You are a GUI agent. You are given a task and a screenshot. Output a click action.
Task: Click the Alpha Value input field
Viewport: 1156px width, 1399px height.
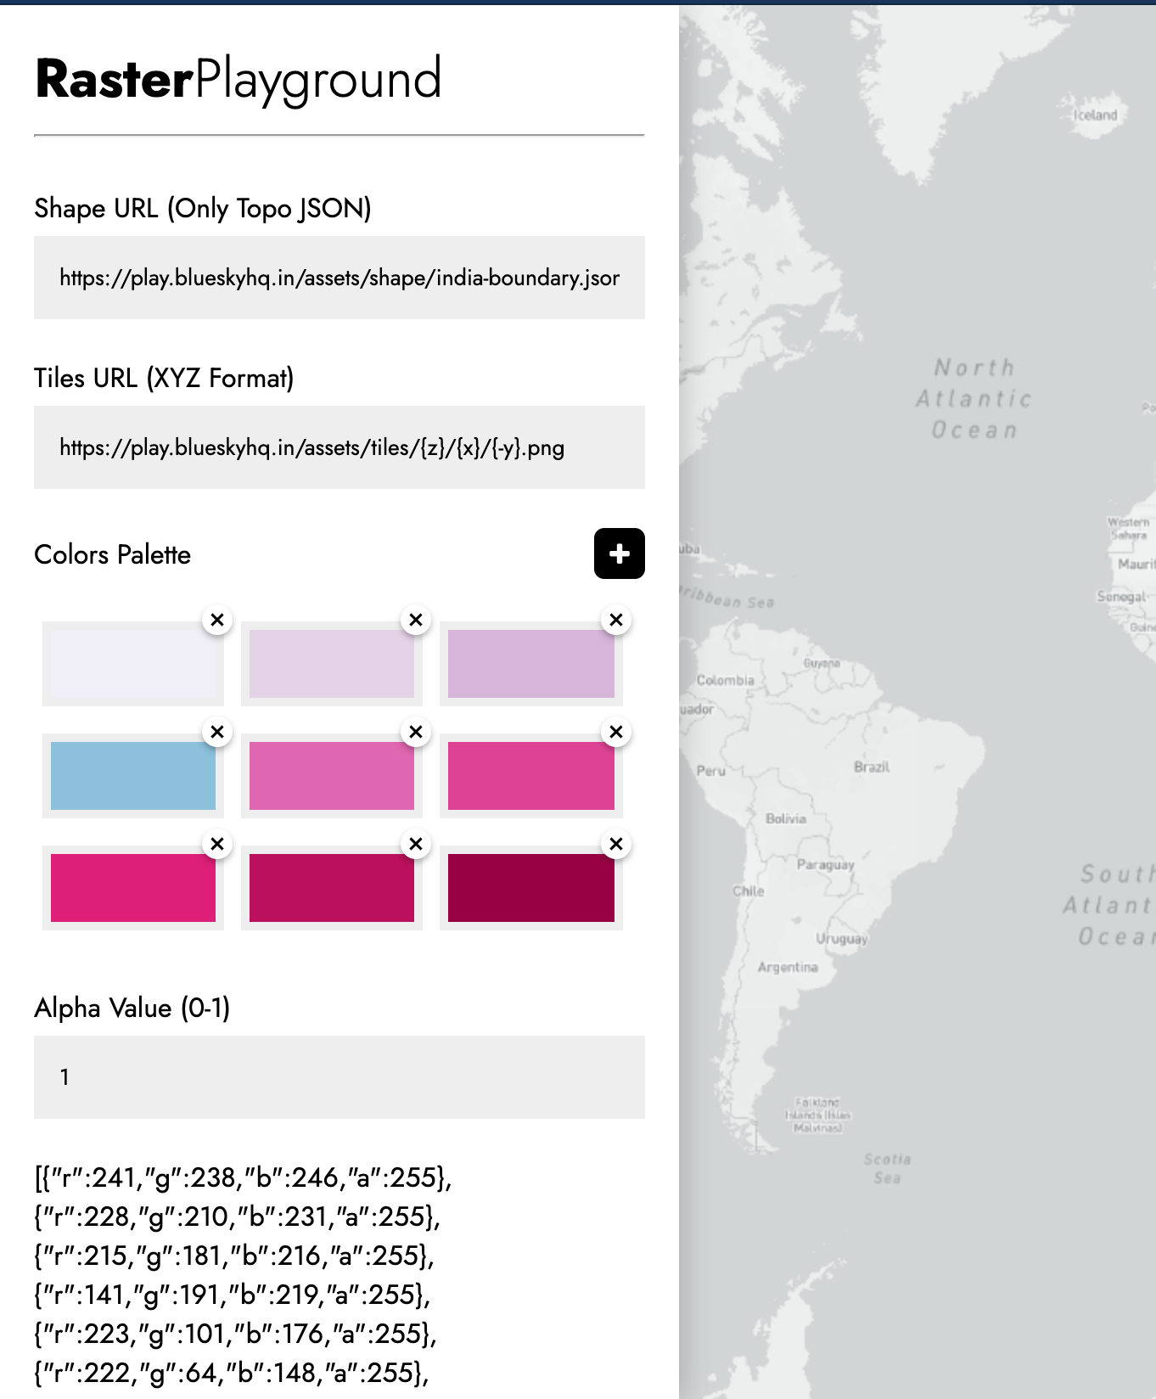point(340,1077)
